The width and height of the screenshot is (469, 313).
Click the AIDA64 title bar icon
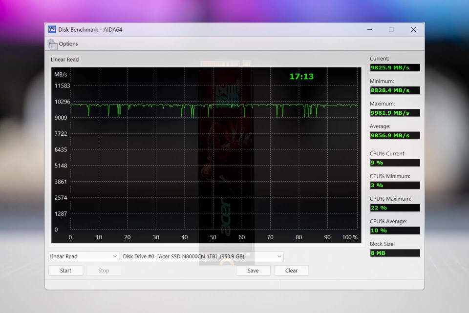click(52, 29)
